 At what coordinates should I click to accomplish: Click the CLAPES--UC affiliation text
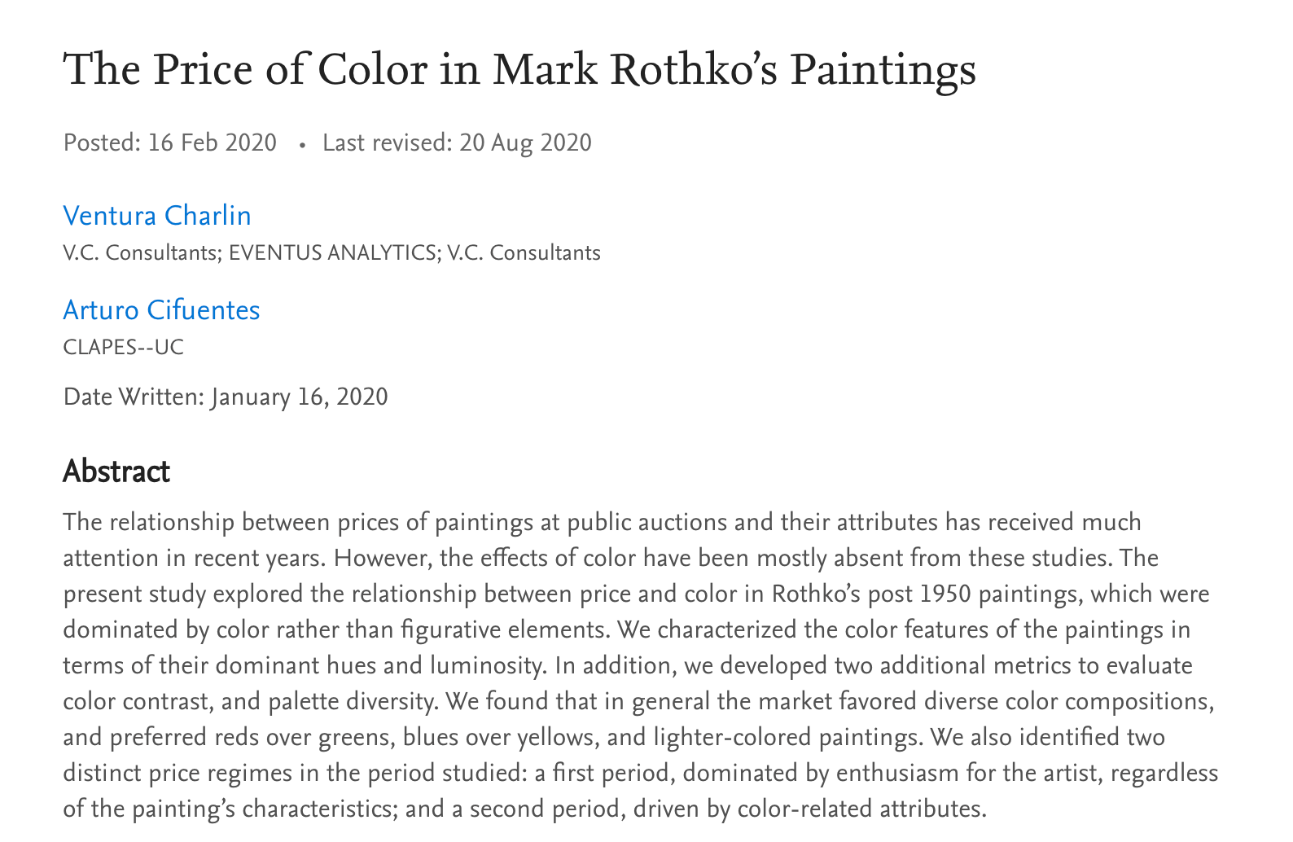pos(124,348)
